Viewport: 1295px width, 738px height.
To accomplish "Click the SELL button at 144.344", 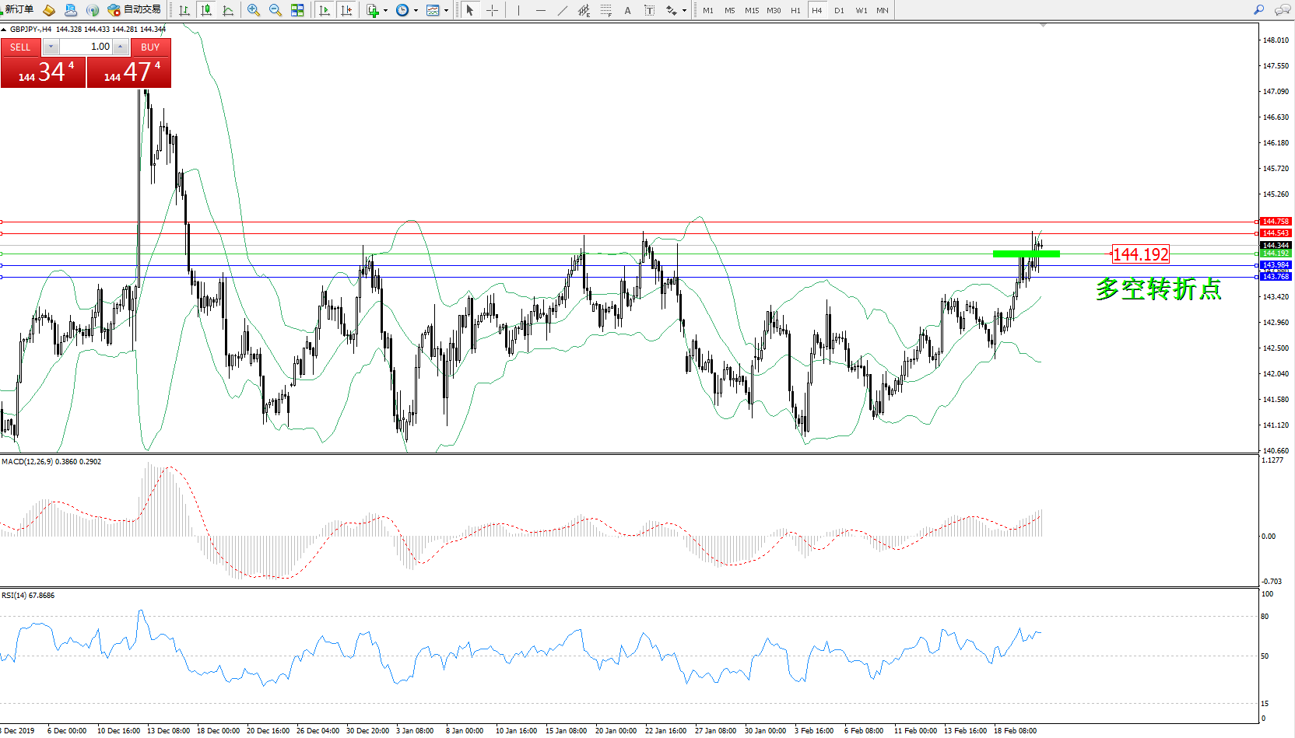I will [x=43, y=72].
